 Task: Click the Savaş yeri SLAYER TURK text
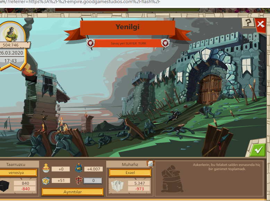coord(128,43)
